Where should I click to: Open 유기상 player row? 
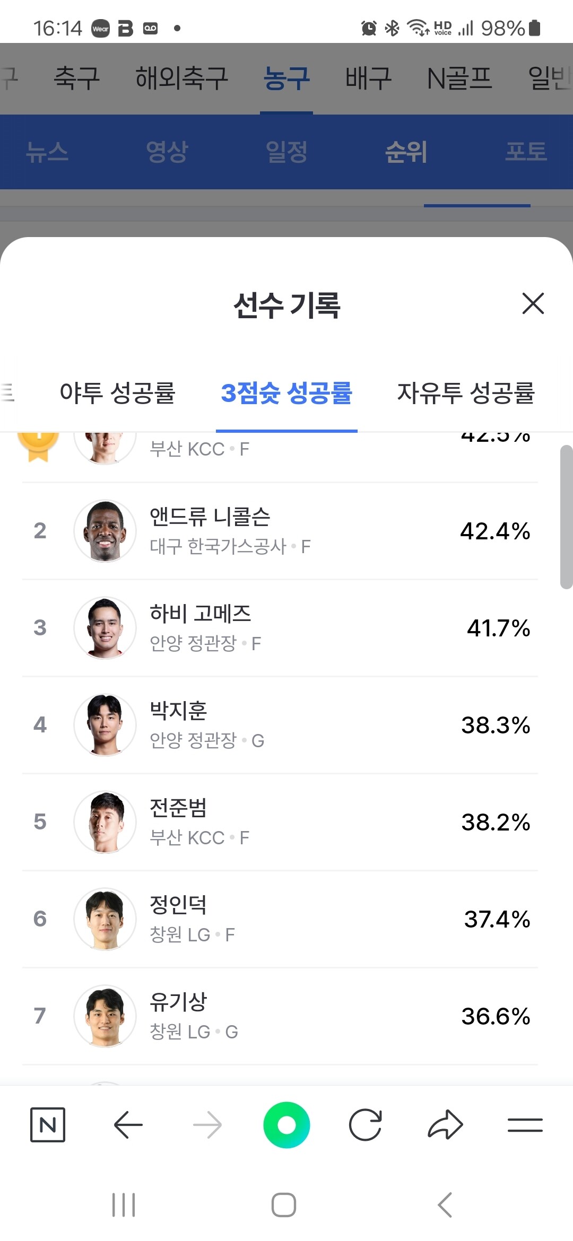(280, 1016)
